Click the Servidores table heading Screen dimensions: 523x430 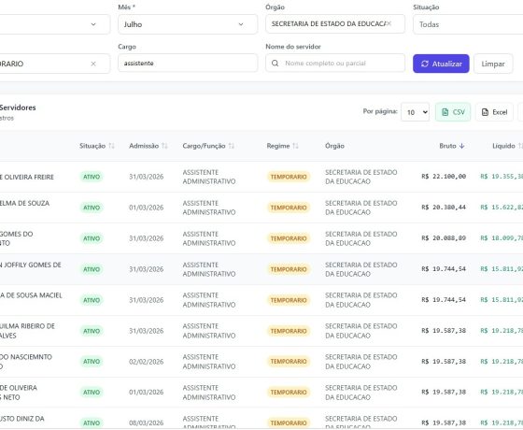coord(18,107)
